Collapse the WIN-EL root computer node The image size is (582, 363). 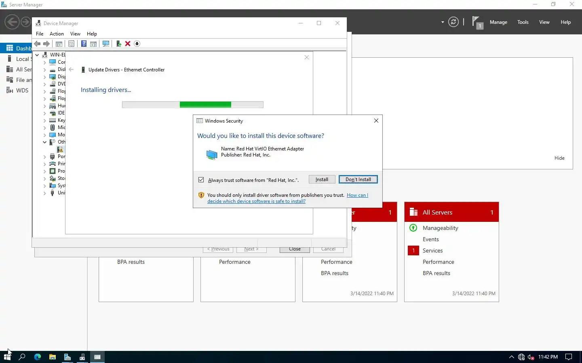37,55
